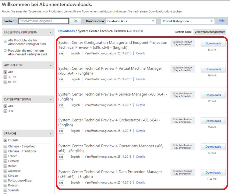This screenshot has width=230, height=194.
Task: Toggle the Alle checkbox under Dateierweiterung
Action: [x=5, y=106]
